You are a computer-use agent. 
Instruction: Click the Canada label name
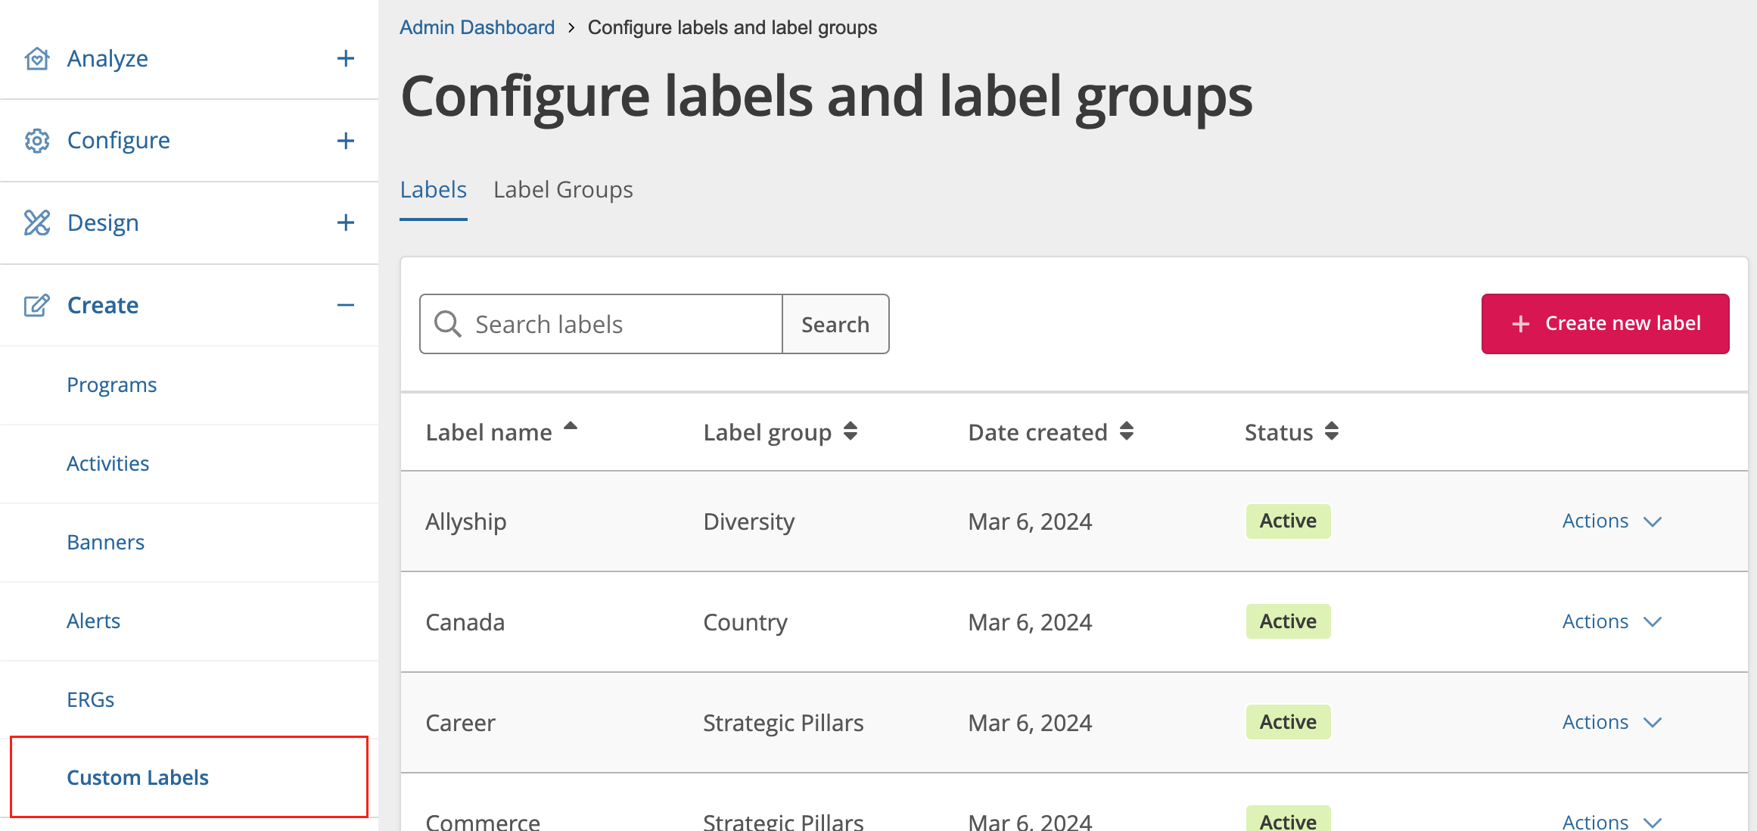coord(465,622)
